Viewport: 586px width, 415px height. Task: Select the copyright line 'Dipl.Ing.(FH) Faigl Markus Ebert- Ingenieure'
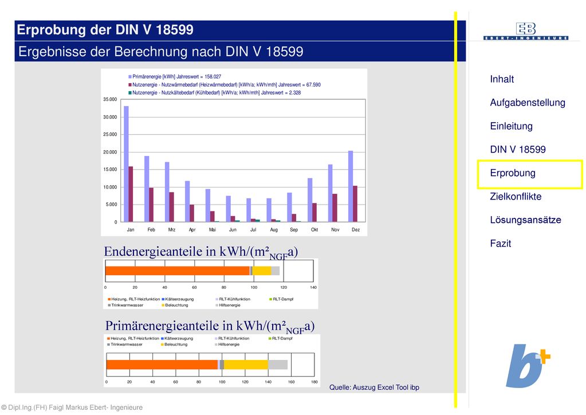click(72, 408)
